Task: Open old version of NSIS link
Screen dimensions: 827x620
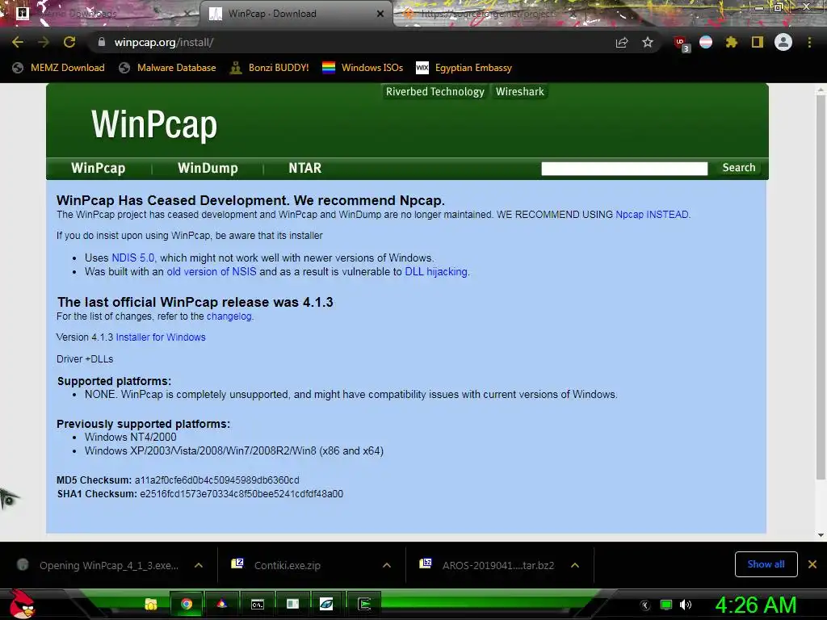Action: coord(212,271)
